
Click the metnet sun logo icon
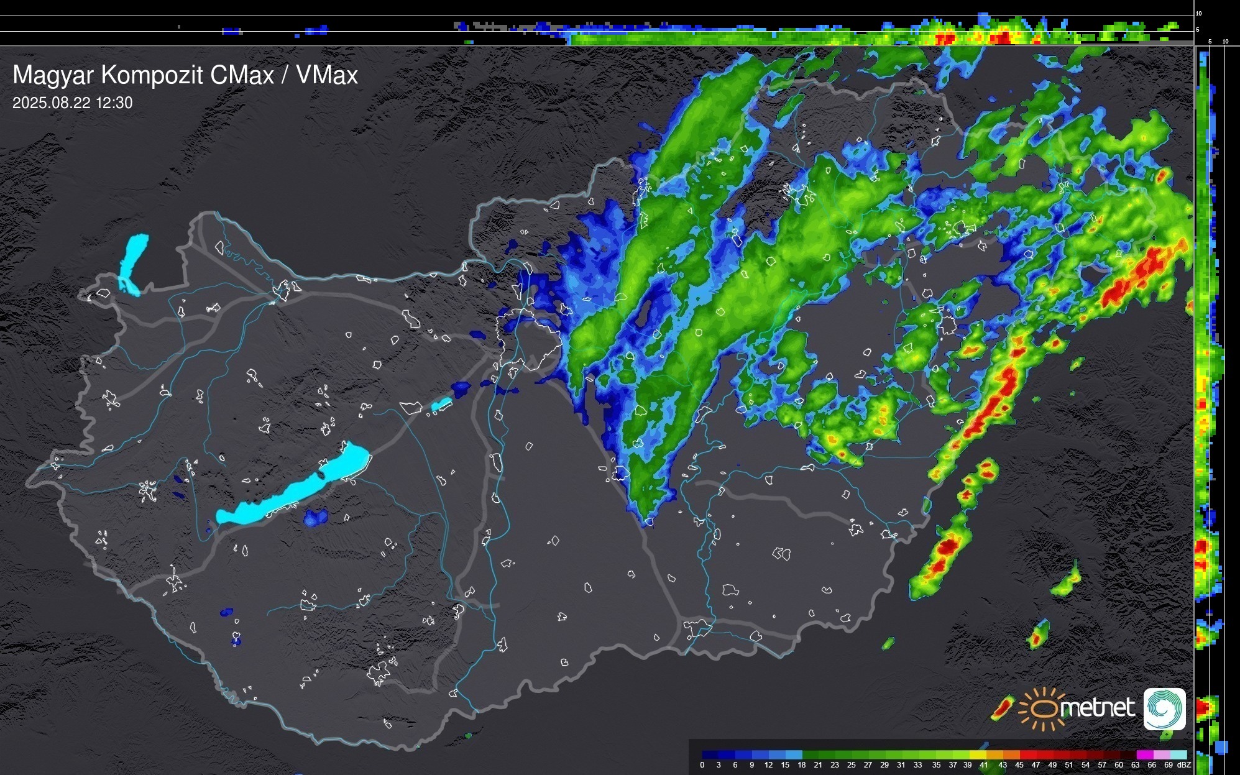coord(1043,709)
